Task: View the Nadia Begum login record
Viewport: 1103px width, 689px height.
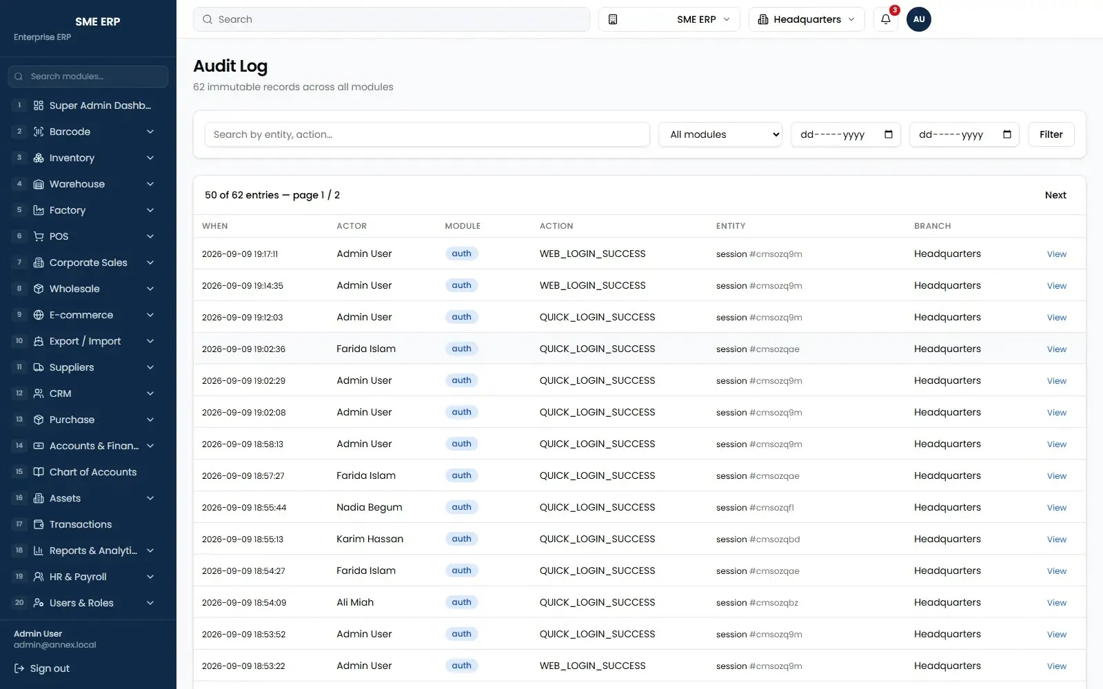Action: [x=1056, y=508]
